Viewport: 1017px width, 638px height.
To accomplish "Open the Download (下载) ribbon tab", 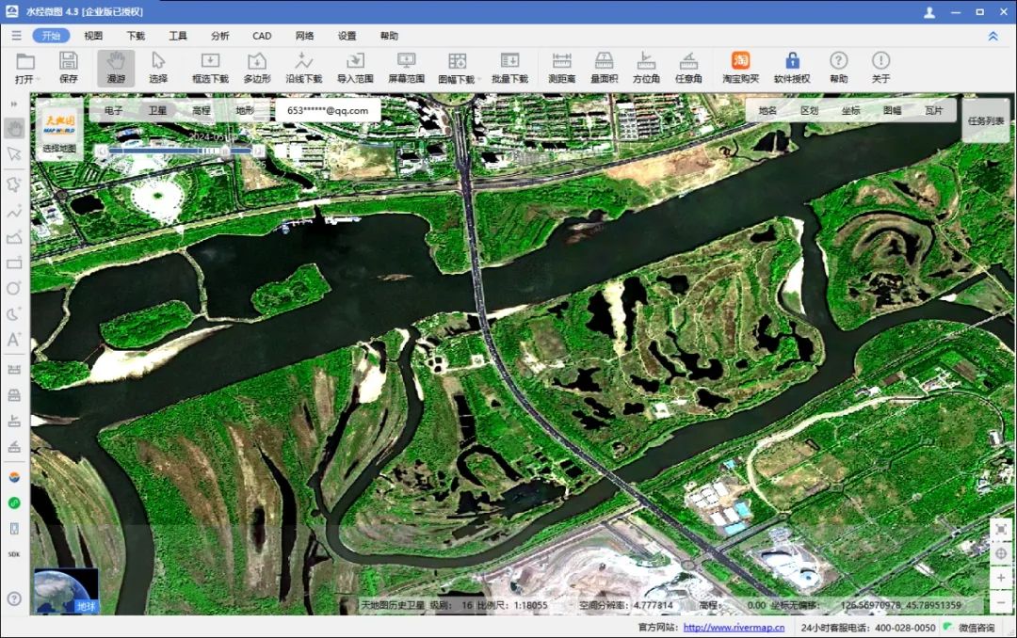I will click(x=136, y=36).
